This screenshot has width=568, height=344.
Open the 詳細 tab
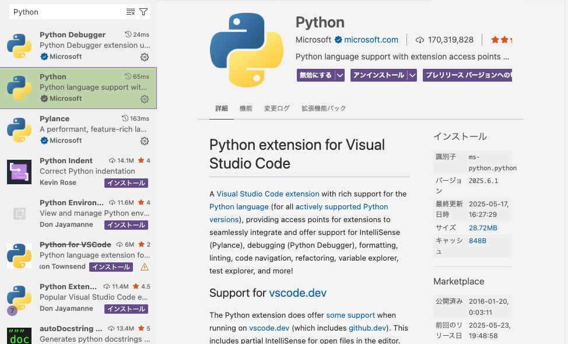(222, 108)
